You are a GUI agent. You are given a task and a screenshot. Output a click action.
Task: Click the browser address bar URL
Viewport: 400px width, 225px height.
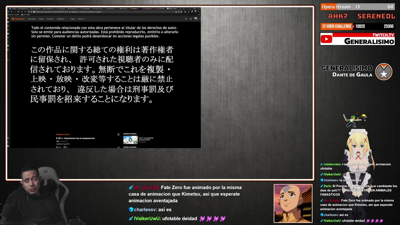pyautogui.click(x=68, y=12)
